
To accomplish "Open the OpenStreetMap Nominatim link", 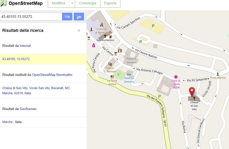I will click(52, 75).
